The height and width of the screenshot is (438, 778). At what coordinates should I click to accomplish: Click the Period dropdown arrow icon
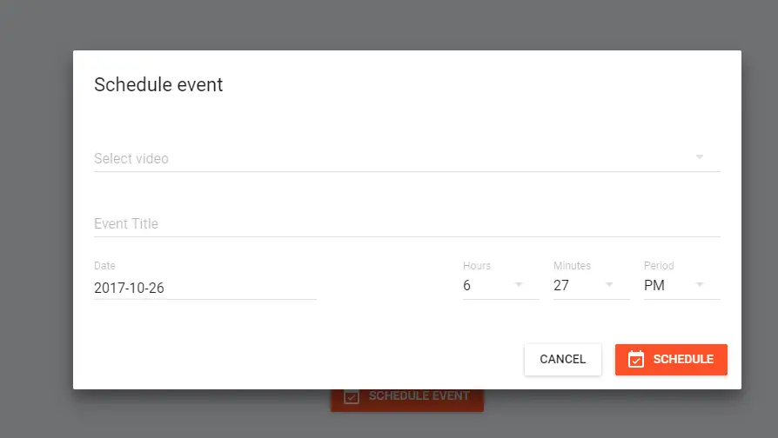700,284
